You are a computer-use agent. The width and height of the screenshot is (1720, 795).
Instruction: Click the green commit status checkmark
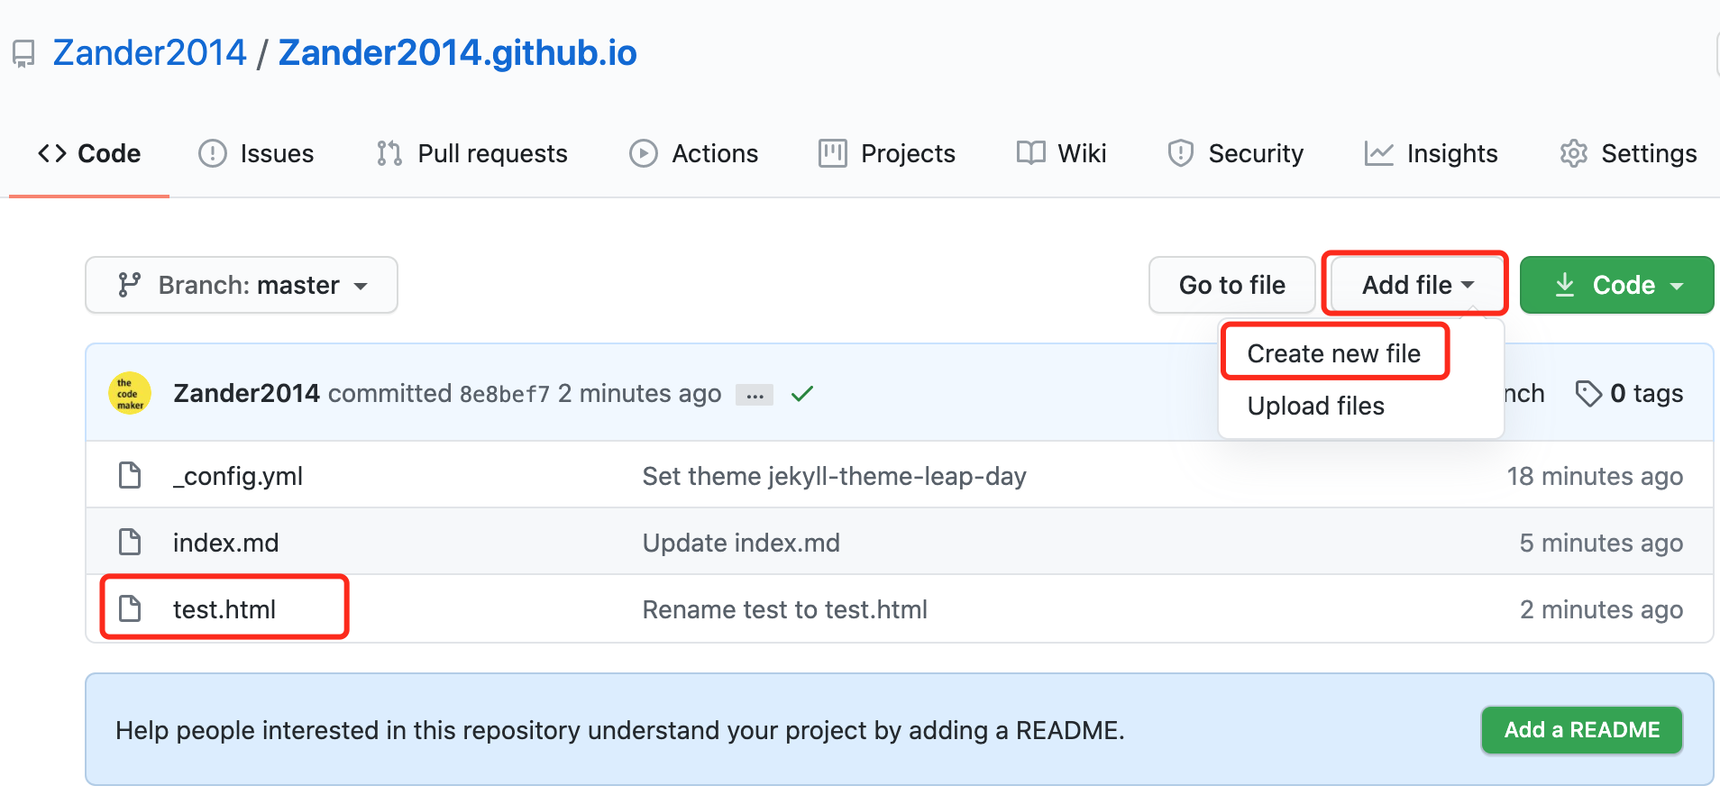[x=801, y=394]
